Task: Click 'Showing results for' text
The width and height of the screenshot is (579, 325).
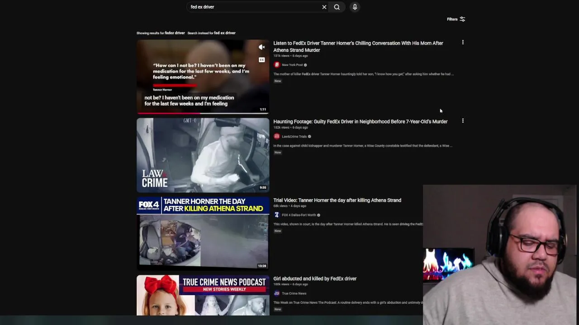Action: 150,33
